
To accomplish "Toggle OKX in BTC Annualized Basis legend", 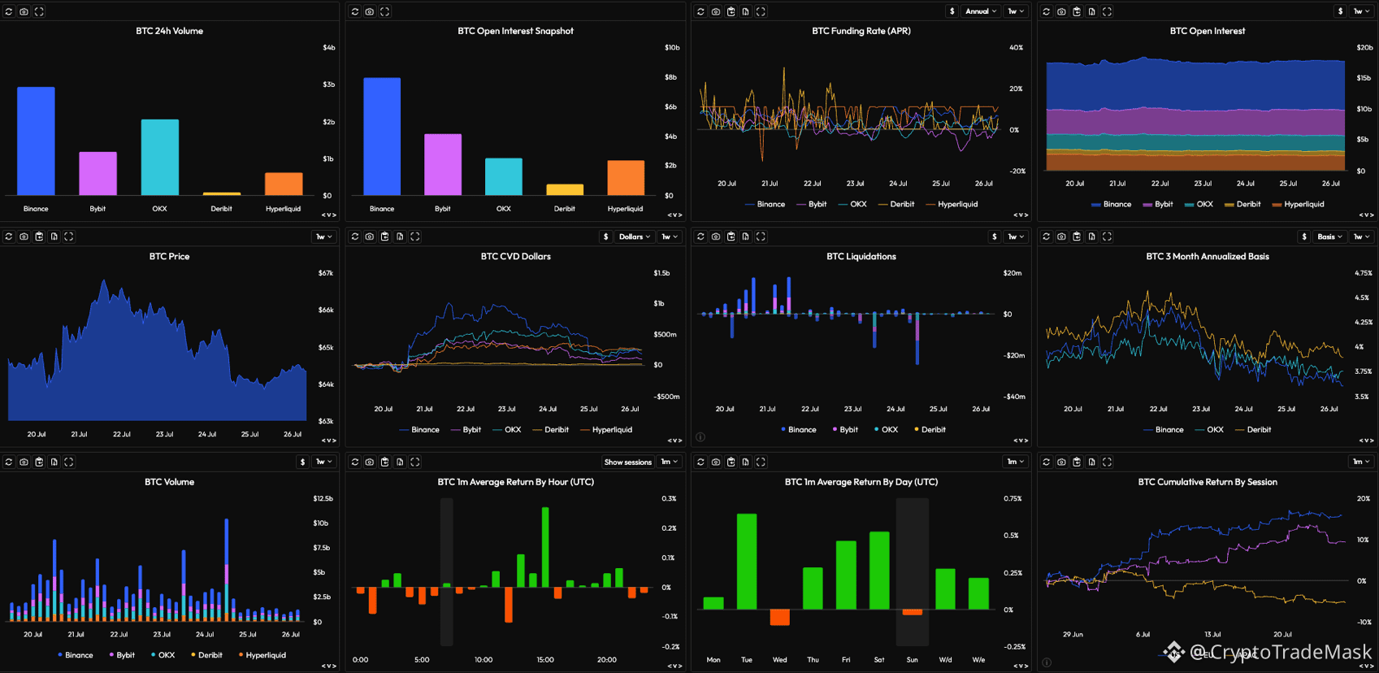I will (x=1209, y=429).
